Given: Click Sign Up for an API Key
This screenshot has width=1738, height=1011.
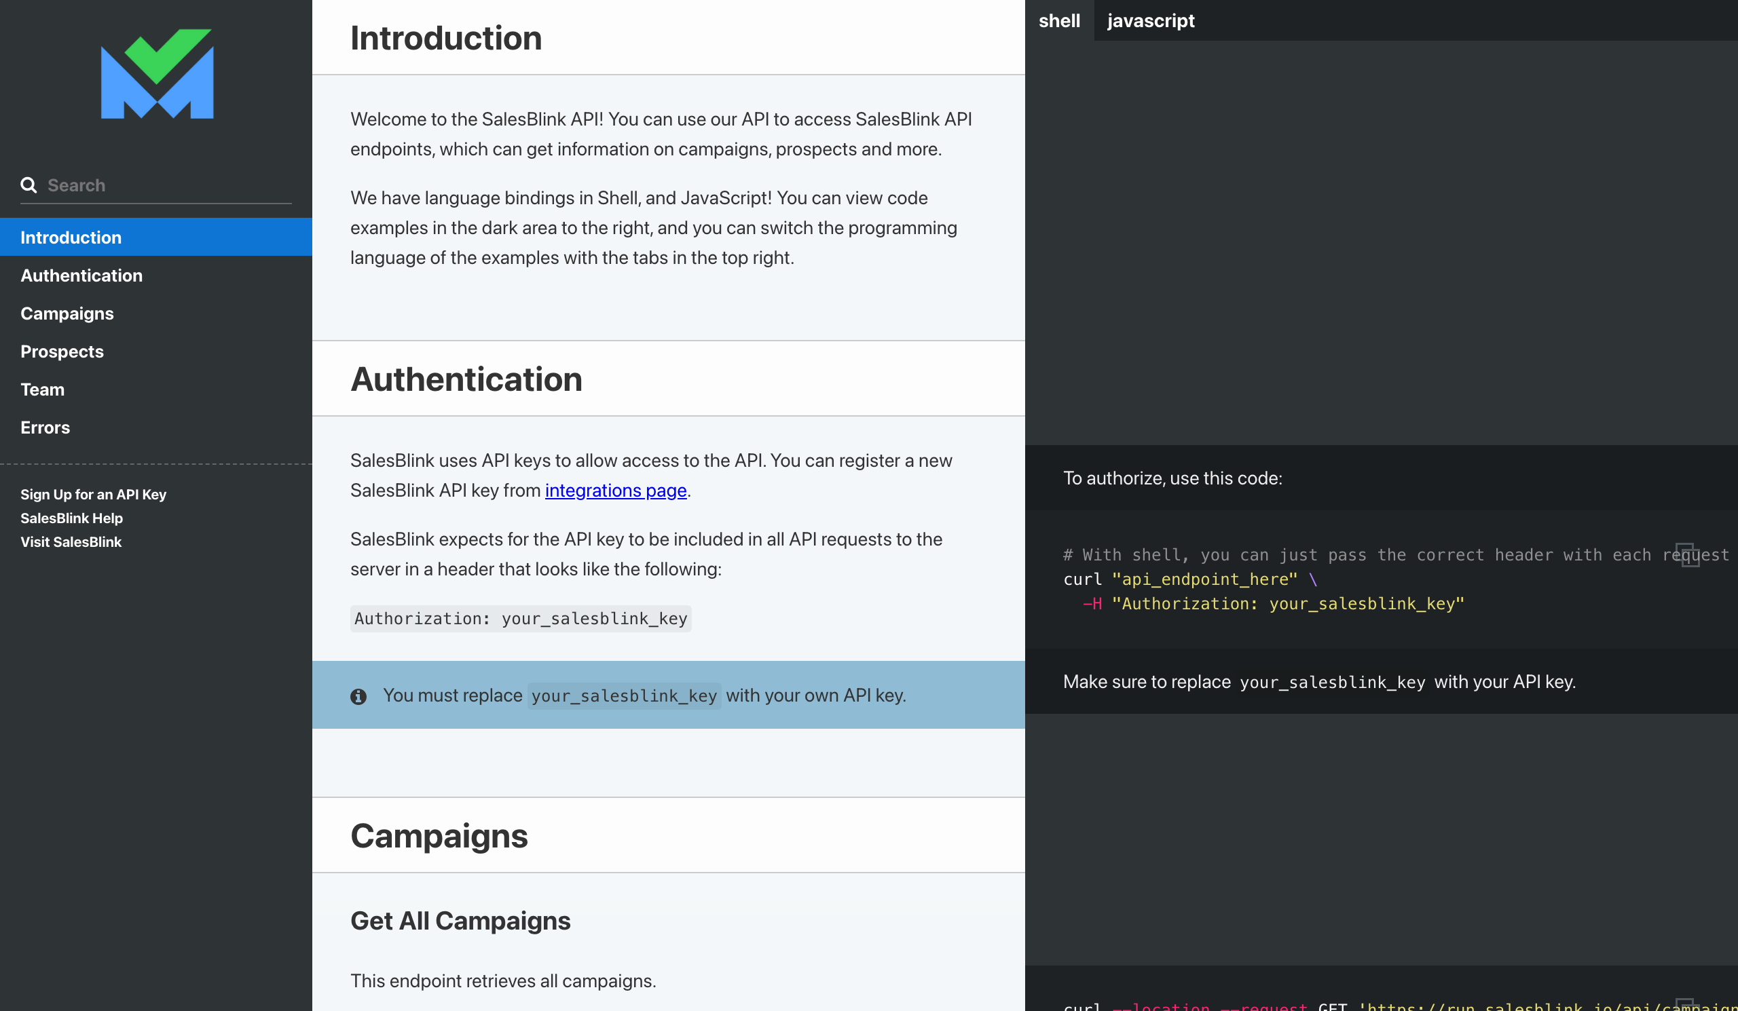Looking at the screenshot, I should pyautogui.click(x=93, y=494).
